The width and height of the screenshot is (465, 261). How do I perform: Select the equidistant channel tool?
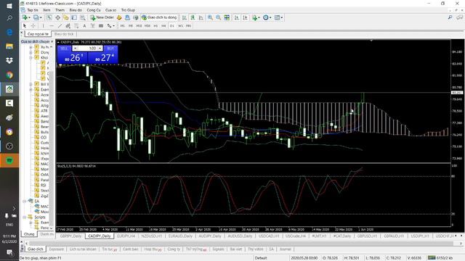pyautogui.click(x=68, y=26)
